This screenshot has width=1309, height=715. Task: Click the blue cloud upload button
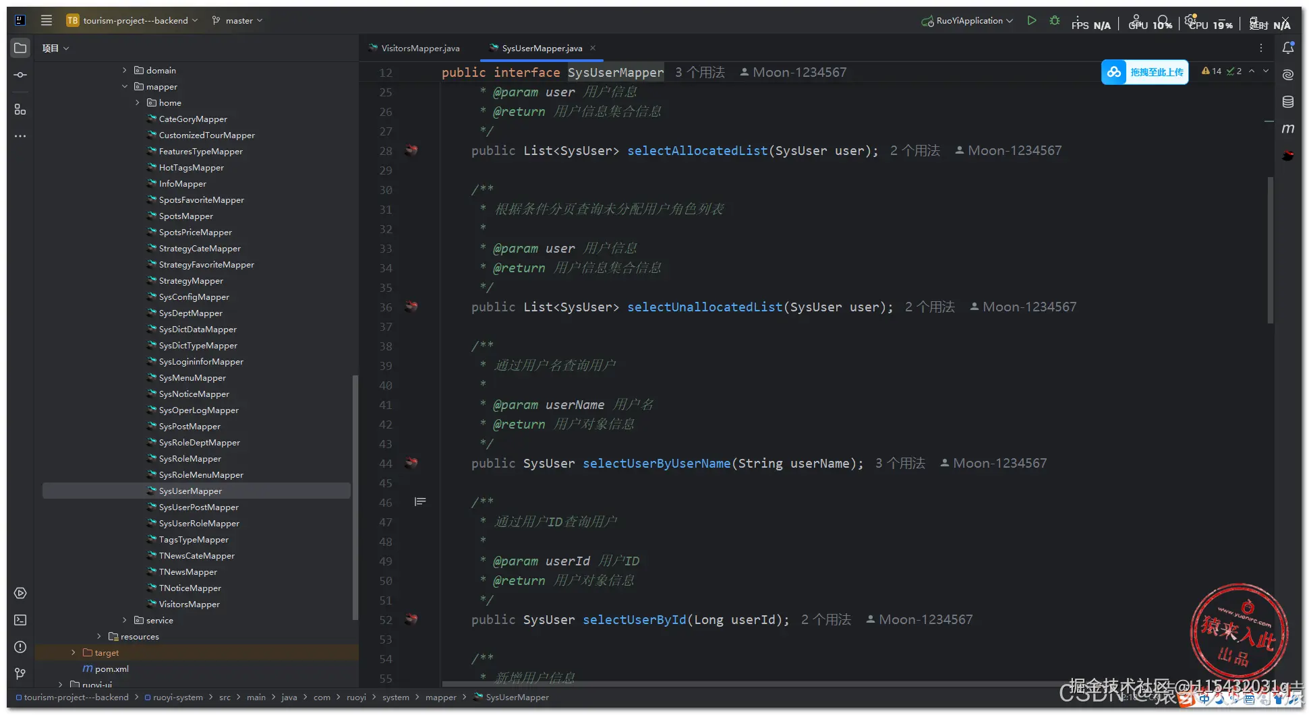click(x=1144, y=72)
